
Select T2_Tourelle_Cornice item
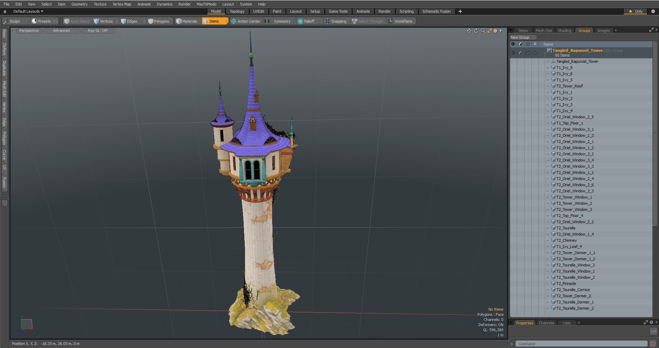click(573, 290)
